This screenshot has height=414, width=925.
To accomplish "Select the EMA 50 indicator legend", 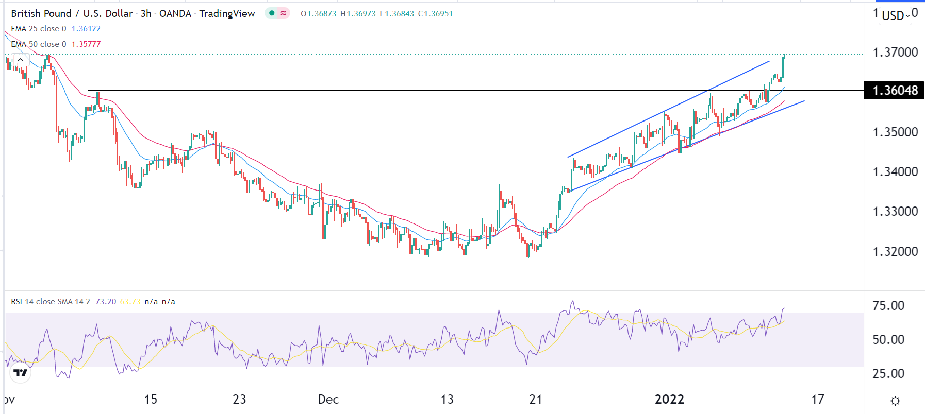I will (39, 44).
